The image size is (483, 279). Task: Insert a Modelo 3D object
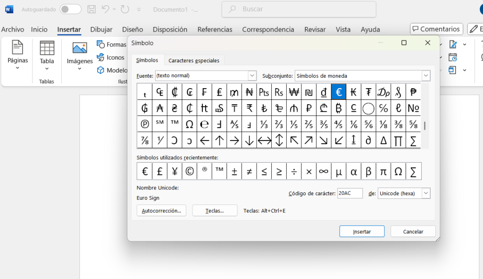coord(112,70)
